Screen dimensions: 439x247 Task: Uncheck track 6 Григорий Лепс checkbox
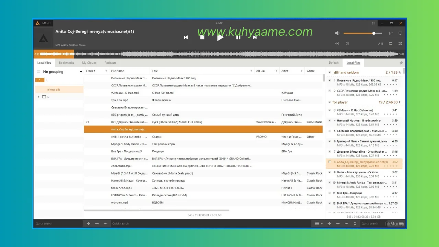coord(330,141)
